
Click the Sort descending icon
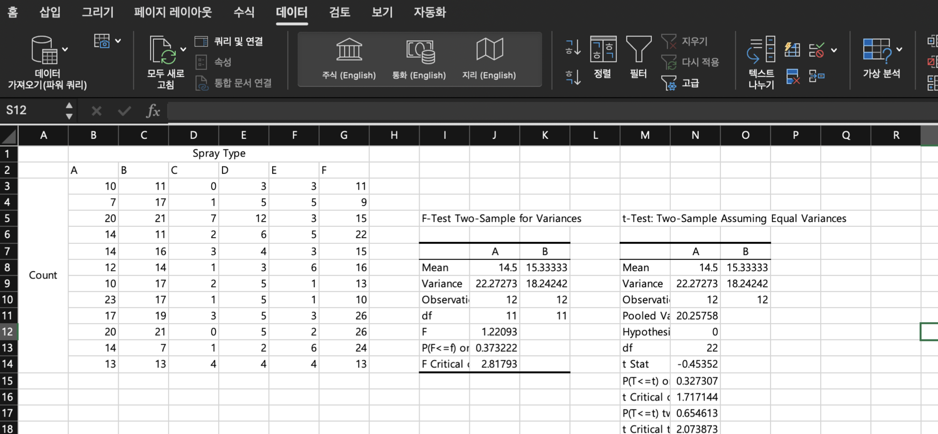pyautogui.click(x=573, y=77)
